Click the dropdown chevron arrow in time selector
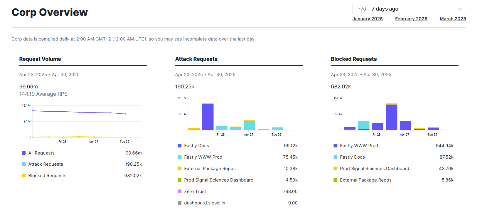487x220 pixels. click(460, 9)
